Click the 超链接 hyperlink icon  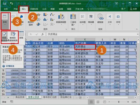100,17
